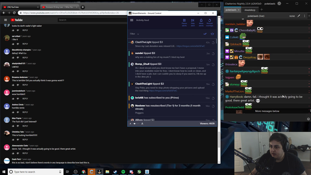Add a new split with the plus icon

tap(309, 16)
